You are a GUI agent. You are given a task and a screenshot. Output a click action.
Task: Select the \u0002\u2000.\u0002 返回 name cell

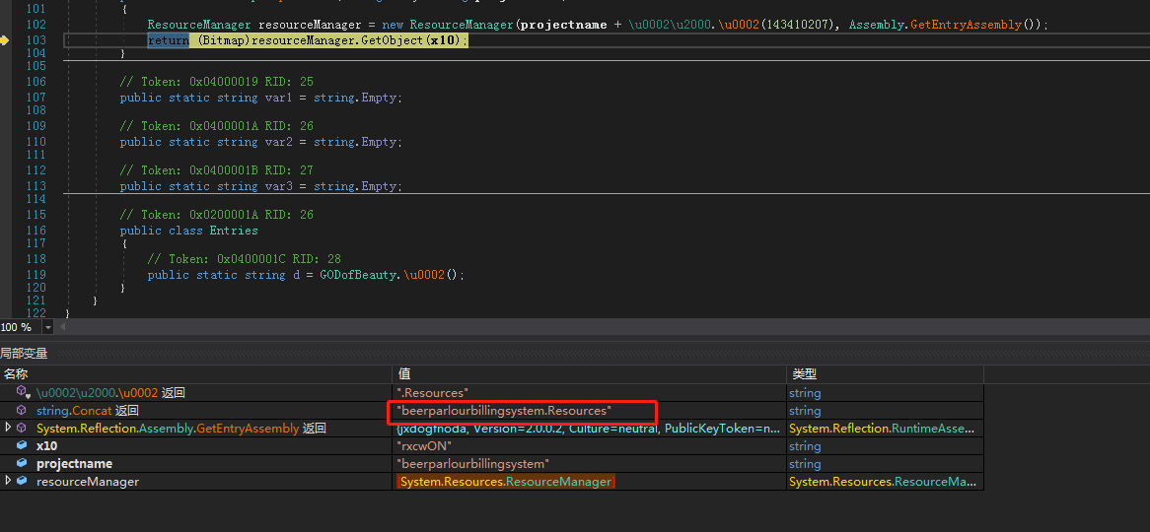(x=110, y=393)
